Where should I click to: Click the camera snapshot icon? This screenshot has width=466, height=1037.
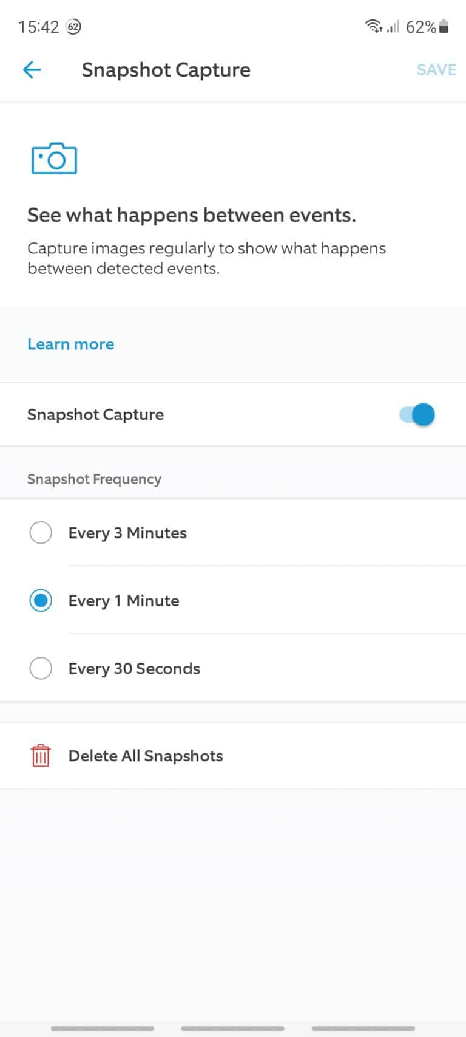[54, 158]
